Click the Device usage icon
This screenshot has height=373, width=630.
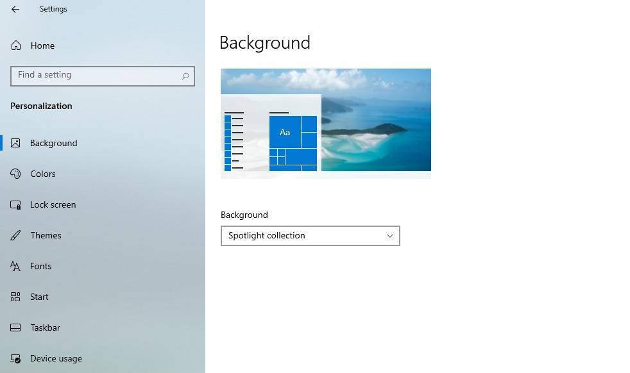coord(15,358)
